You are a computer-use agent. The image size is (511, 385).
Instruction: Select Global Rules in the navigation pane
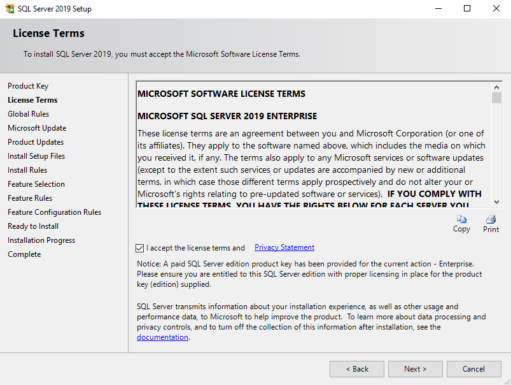(x=28, y=113)
